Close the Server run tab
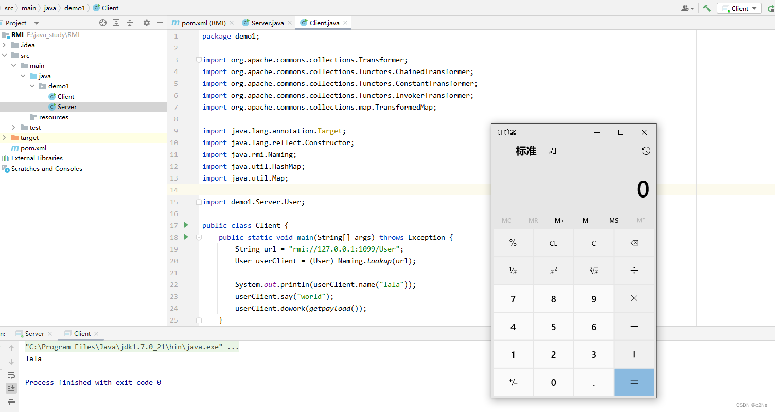The height and width of the screenshot is (412, 775). pos(49,334)
